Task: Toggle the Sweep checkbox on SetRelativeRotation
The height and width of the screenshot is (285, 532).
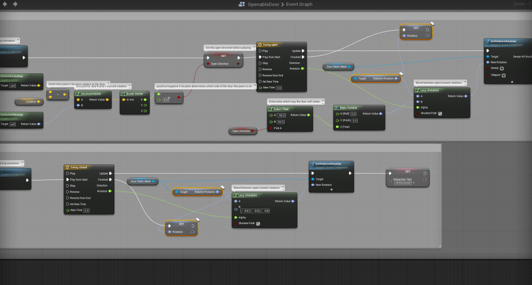Action: pos(502,68)
